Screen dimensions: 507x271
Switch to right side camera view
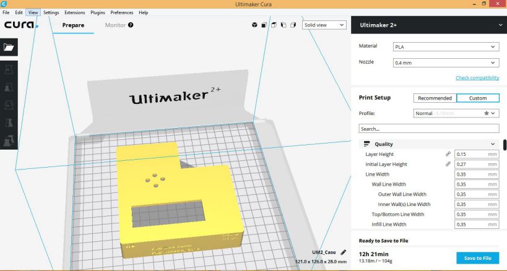tap(293, 25)
